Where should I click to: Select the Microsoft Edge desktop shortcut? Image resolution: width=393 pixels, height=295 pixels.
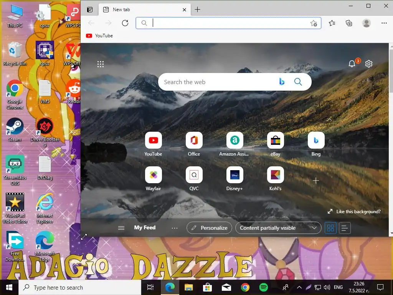pyautogui.click(x=45, y=246)
